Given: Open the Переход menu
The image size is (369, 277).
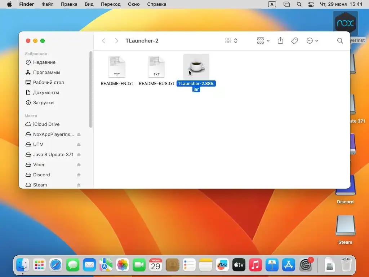Looking at the screenshot, I should click(111, 4).
